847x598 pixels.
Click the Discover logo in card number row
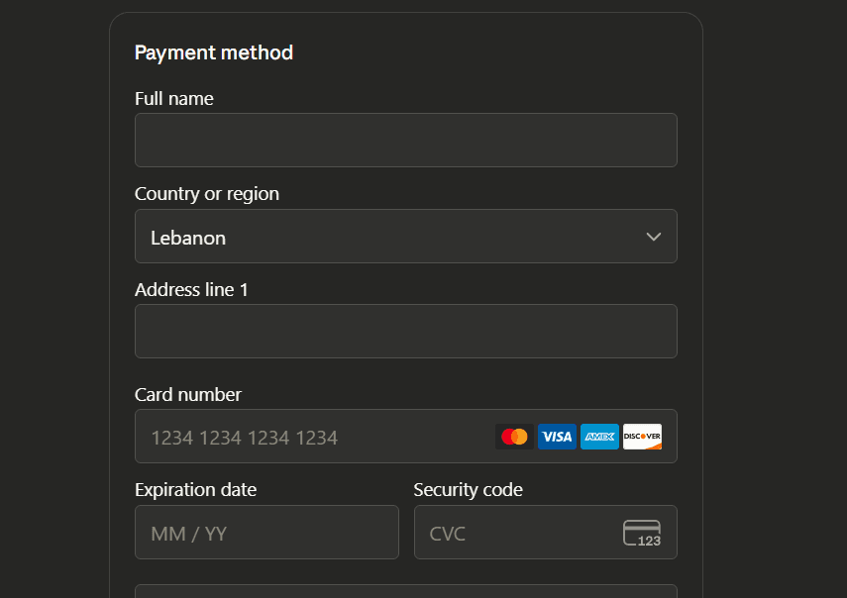[x=642, y=436]
